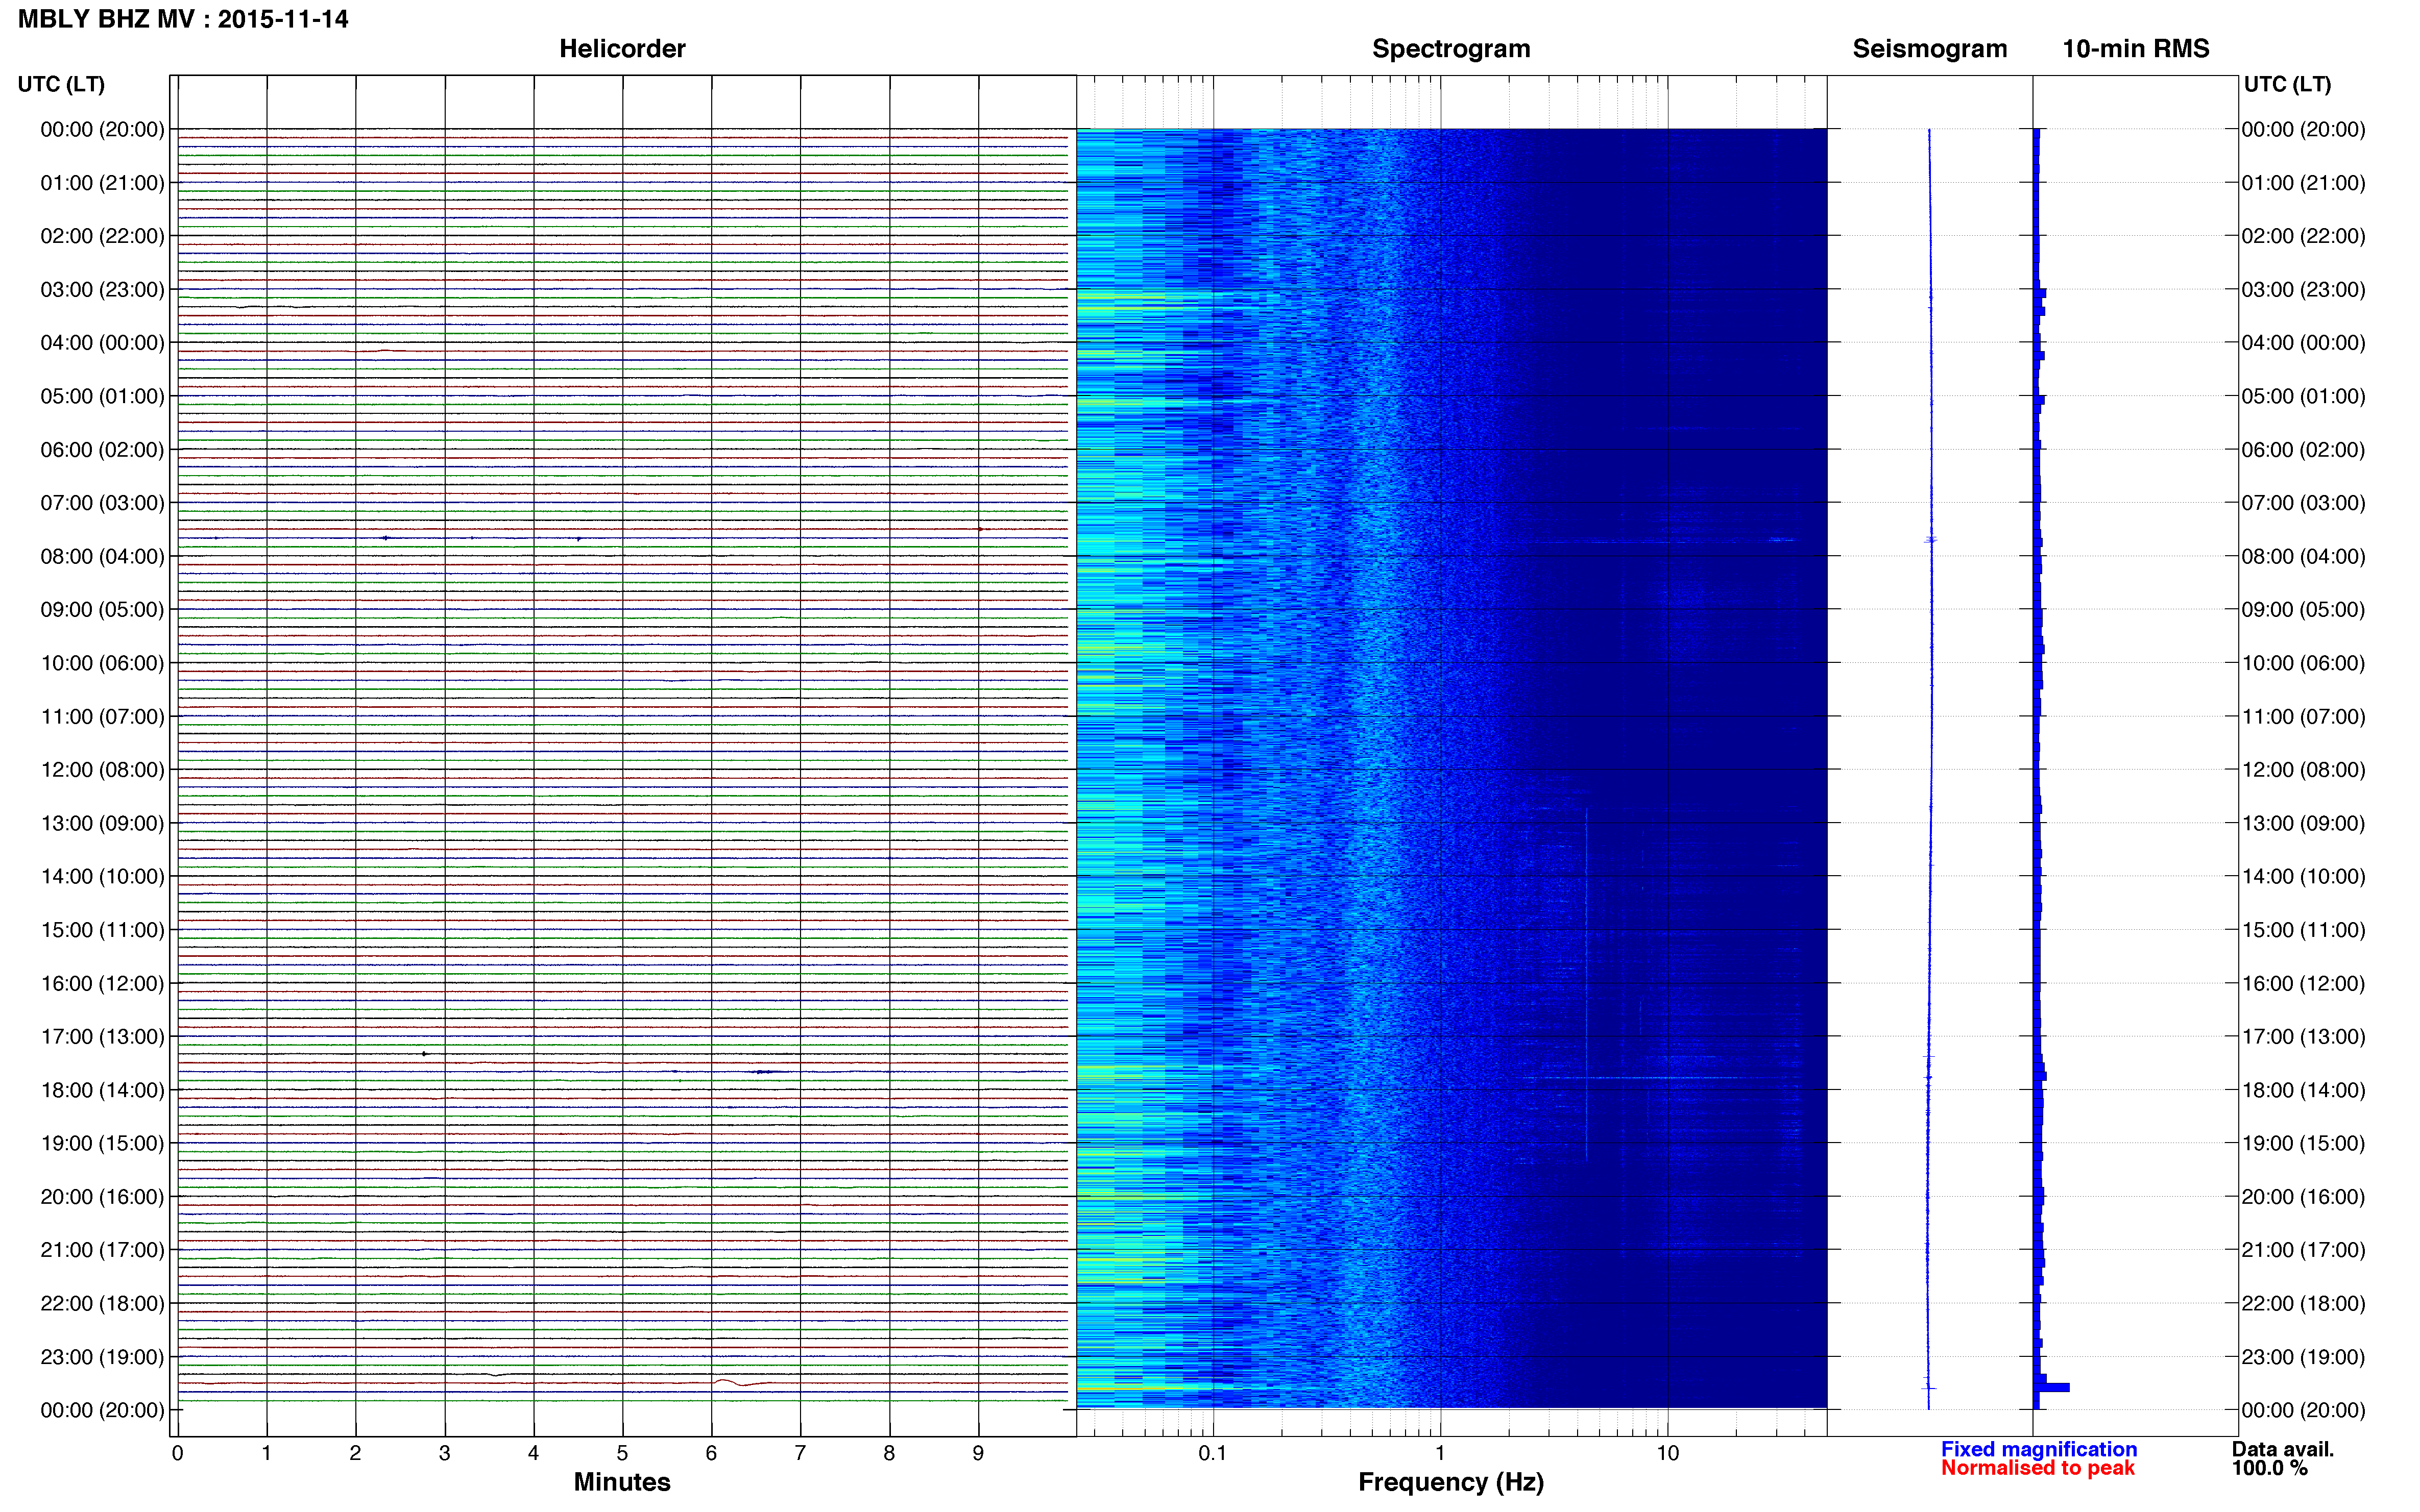Click the Minutes axis title

pos(622,1482)
